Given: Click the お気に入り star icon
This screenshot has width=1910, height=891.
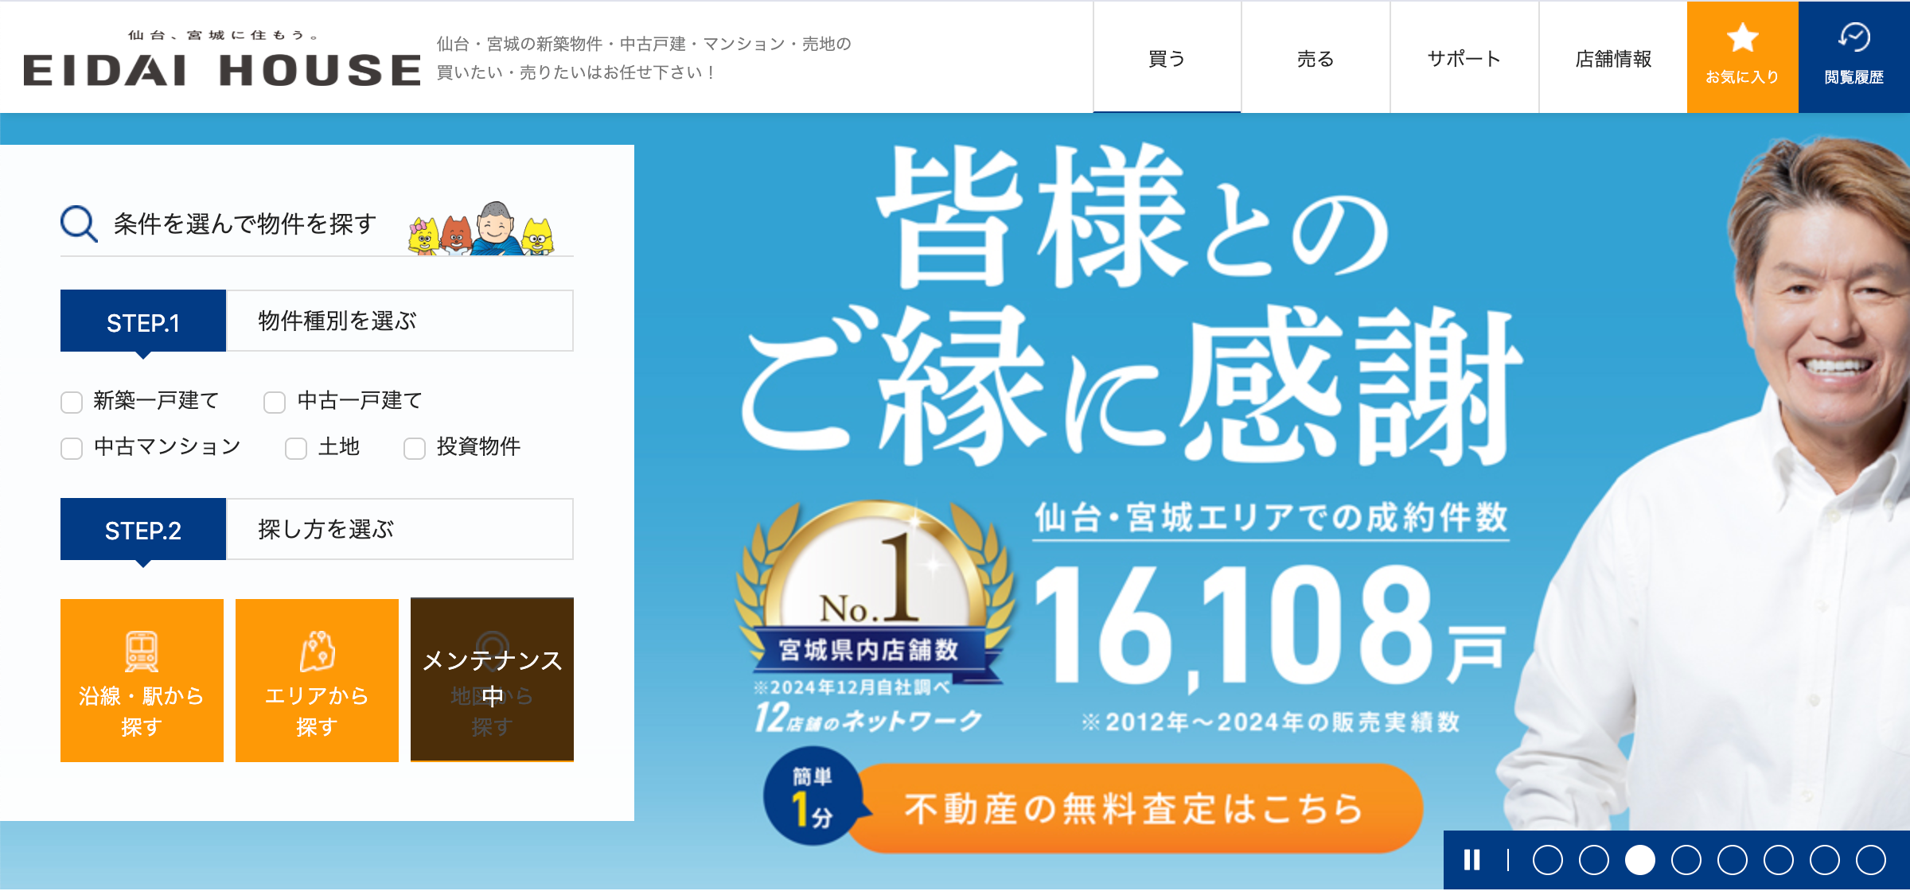Looking at the screenshot, I should tap(1741, 36).
